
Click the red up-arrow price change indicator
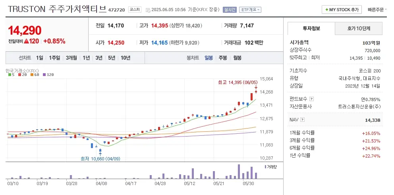click(x=26, y=41)
